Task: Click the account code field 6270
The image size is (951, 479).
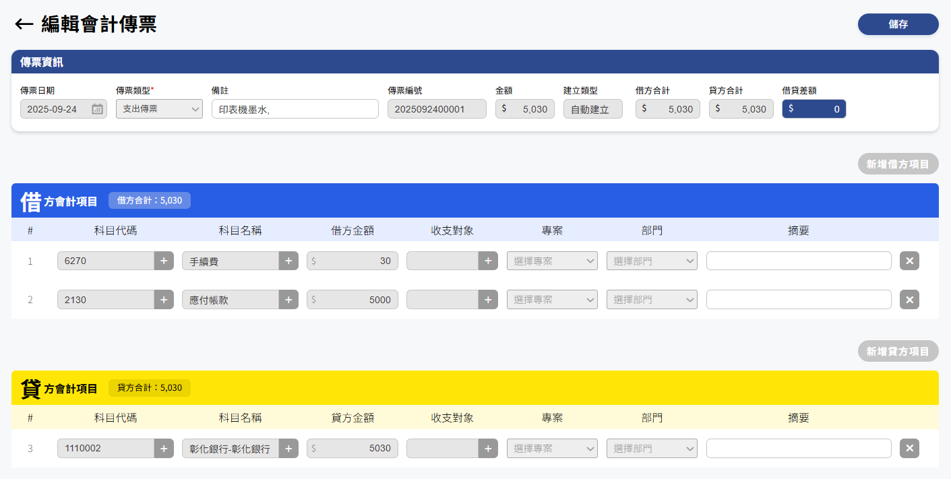Action: click(106, 261)
